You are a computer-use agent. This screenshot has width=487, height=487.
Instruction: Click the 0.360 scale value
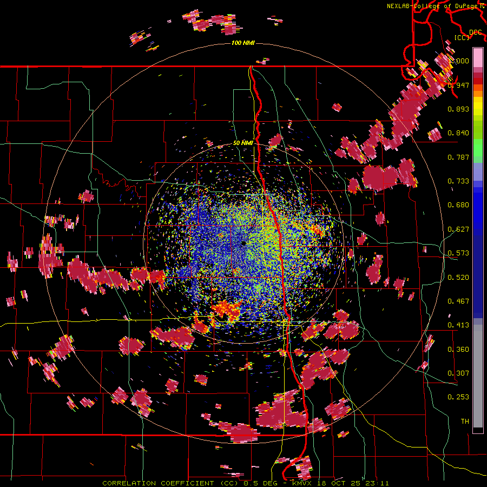click(x=458, y=350)
